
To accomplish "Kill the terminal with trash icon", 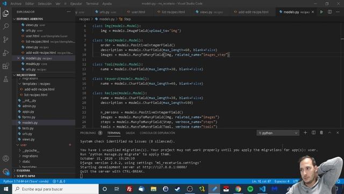I will point(321,133).
